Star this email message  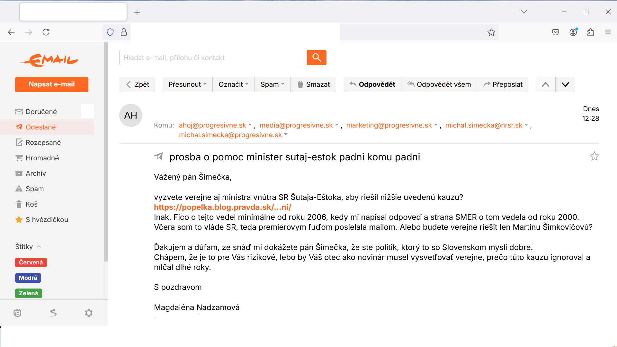(594, 156)
